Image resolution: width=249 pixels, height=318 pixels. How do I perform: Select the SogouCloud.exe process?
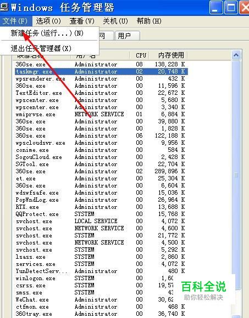tap(38, 157)
